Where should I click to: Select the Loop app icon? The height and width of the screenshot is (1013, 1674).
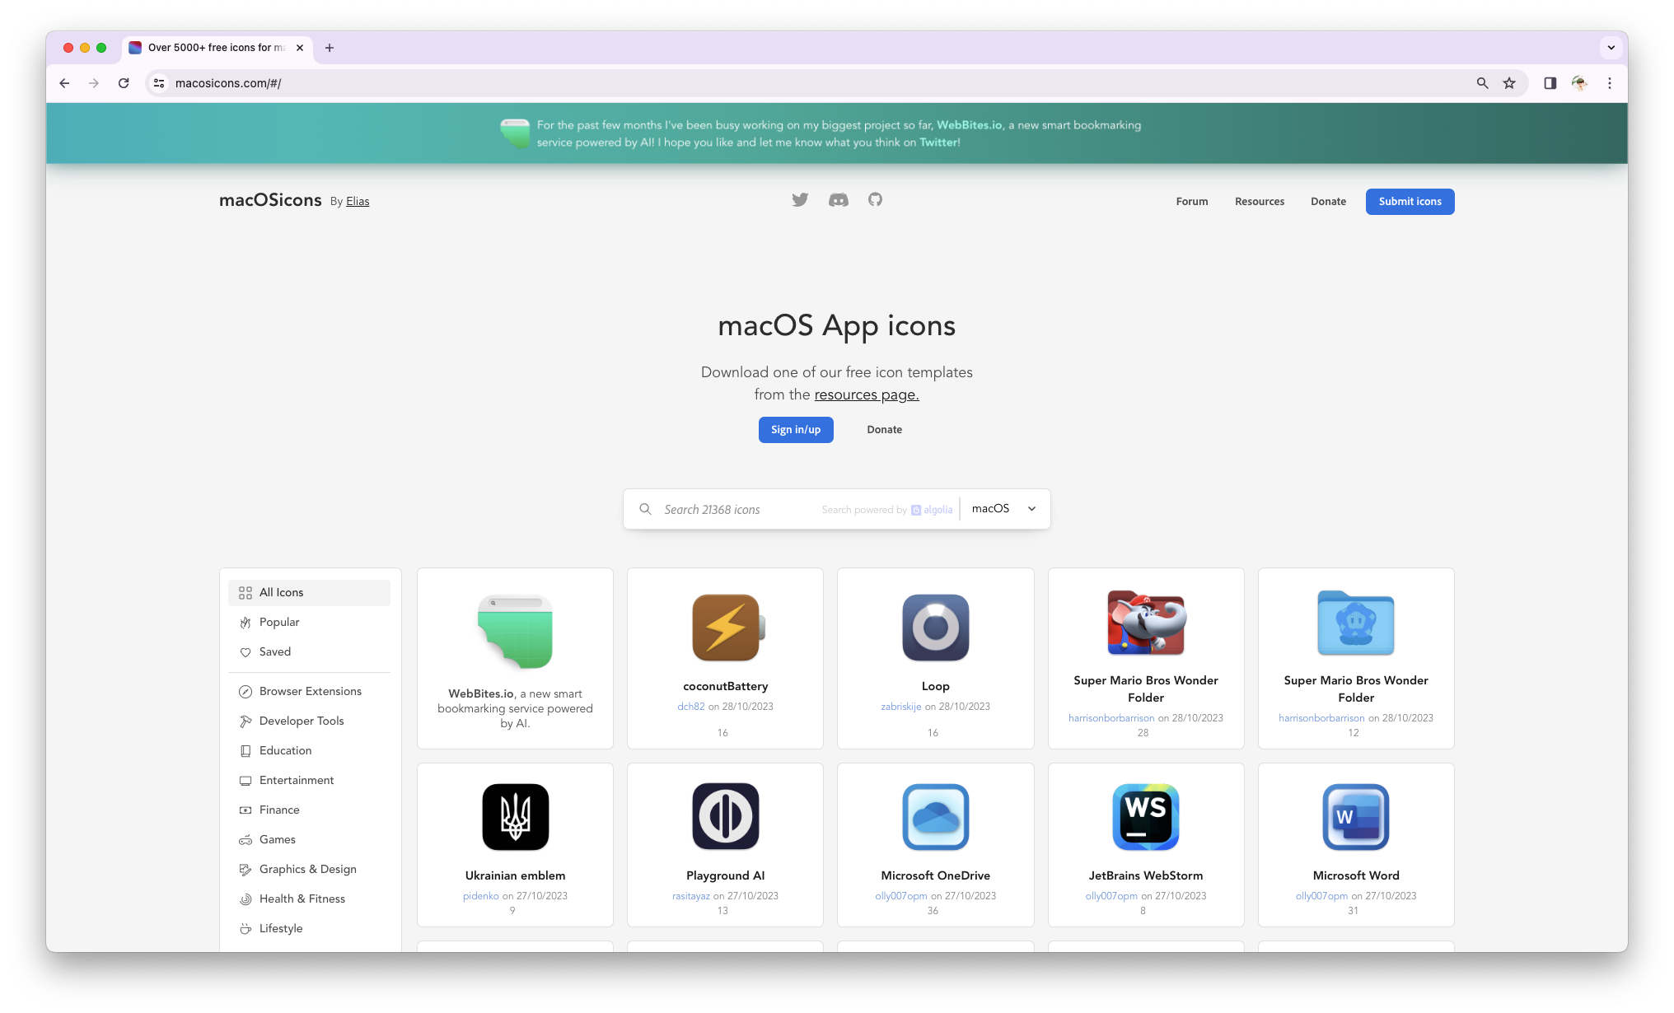tap(935, 628)
